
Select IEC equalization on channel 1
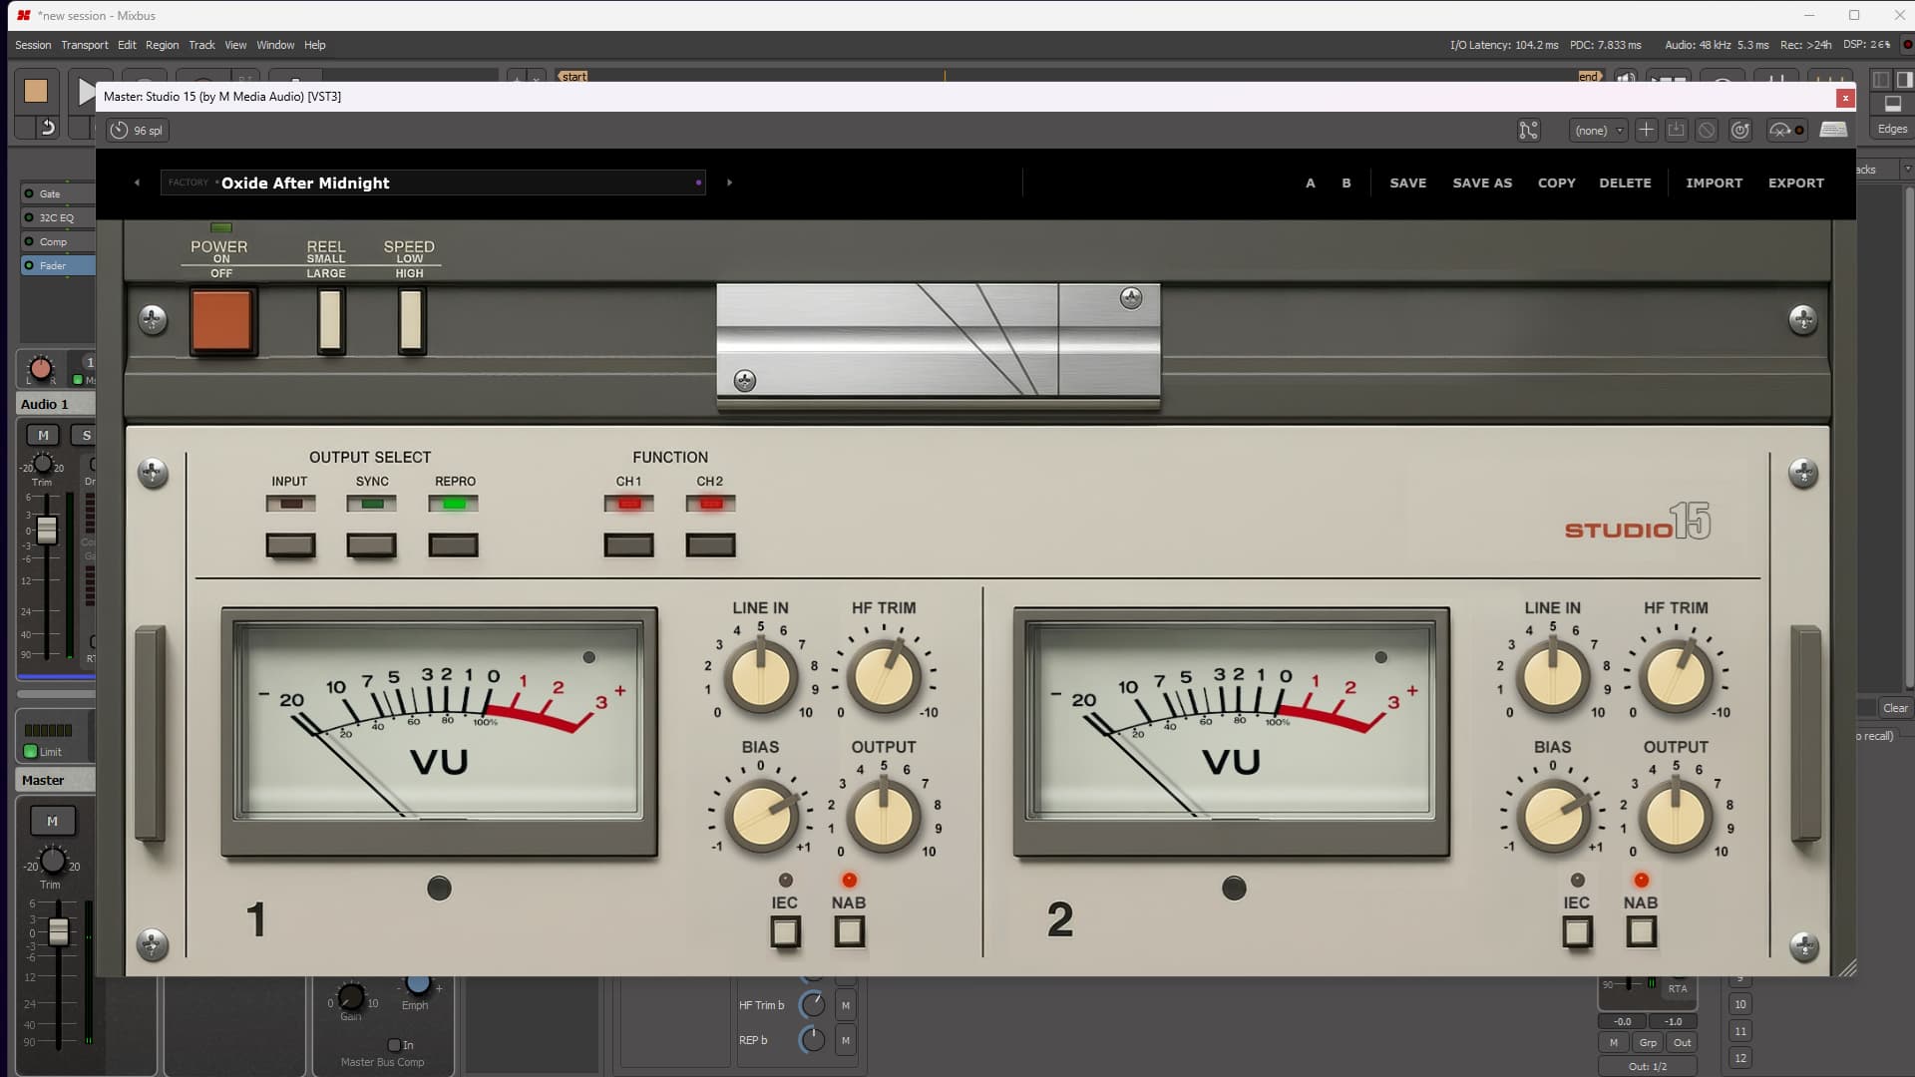pyautogui.click(x=785, y=931)
